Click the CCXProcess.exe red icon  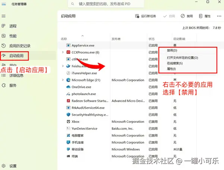pos(68,52)
